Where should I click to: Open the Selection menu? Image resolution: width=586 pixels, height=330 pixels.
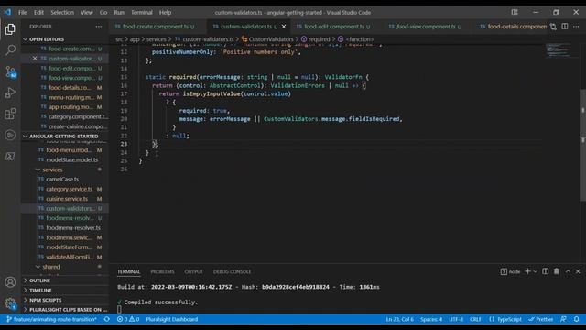pyautogui.click(x=62, y=12)
